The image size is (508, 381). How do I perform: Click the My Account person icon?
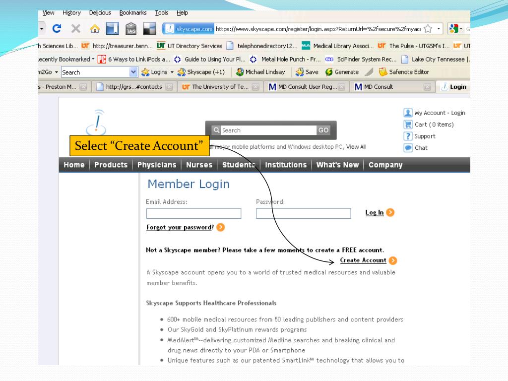[x=408, y=113]
